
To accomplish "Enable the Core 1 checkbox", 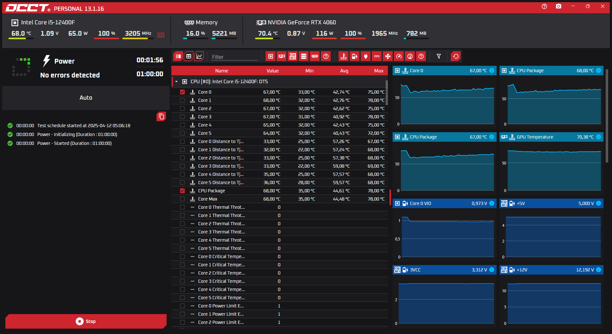I will [x=182, y=100].
